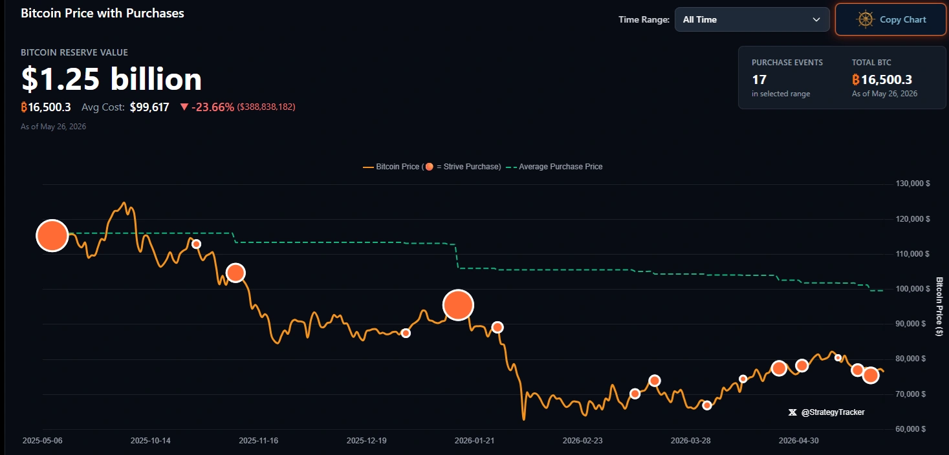The height and width of the screenshot is (455, 949).
Task: Click the -23.66% loss percentage
Action: click(x=213, y=107)
